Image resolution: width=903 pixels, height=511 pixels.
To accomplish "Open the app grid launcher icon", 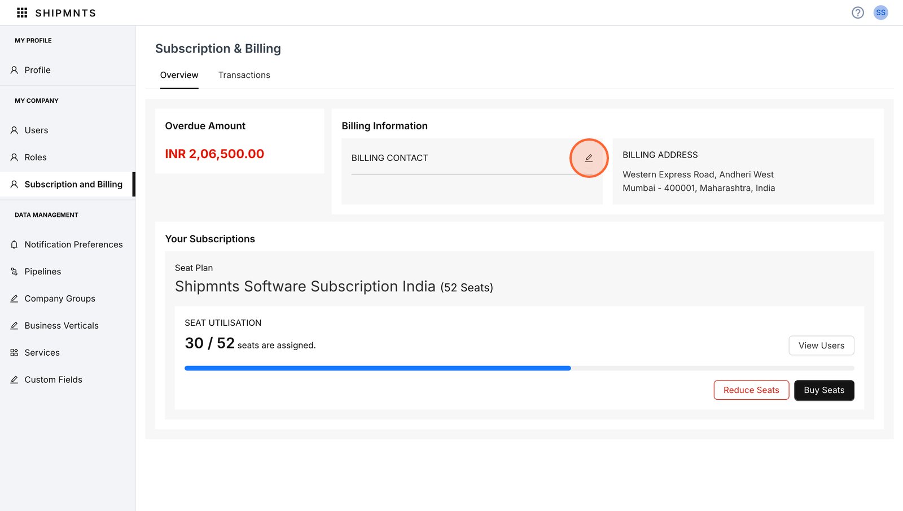I will 22,12.
